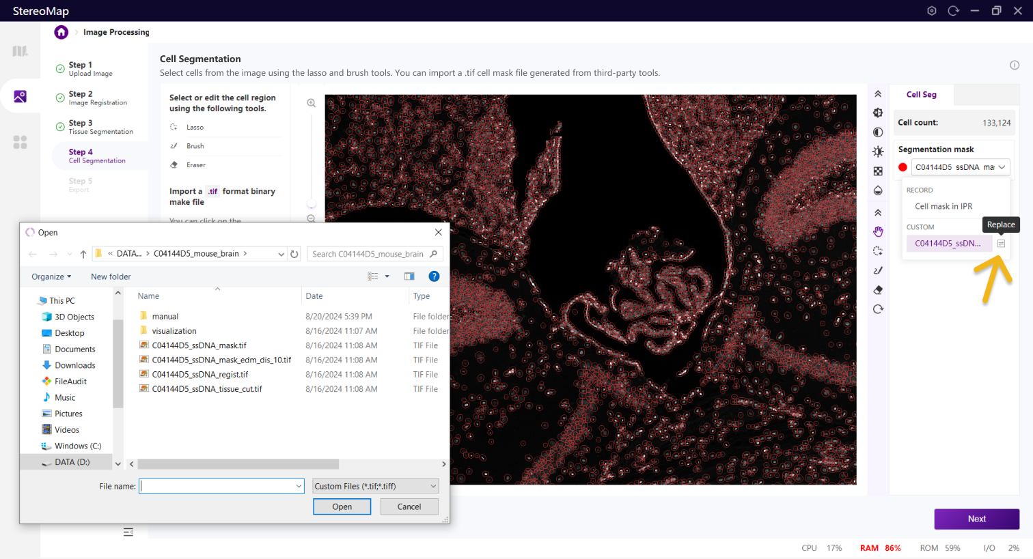Click the Next button
1033x559 pixels.
[x=976, y=519]
